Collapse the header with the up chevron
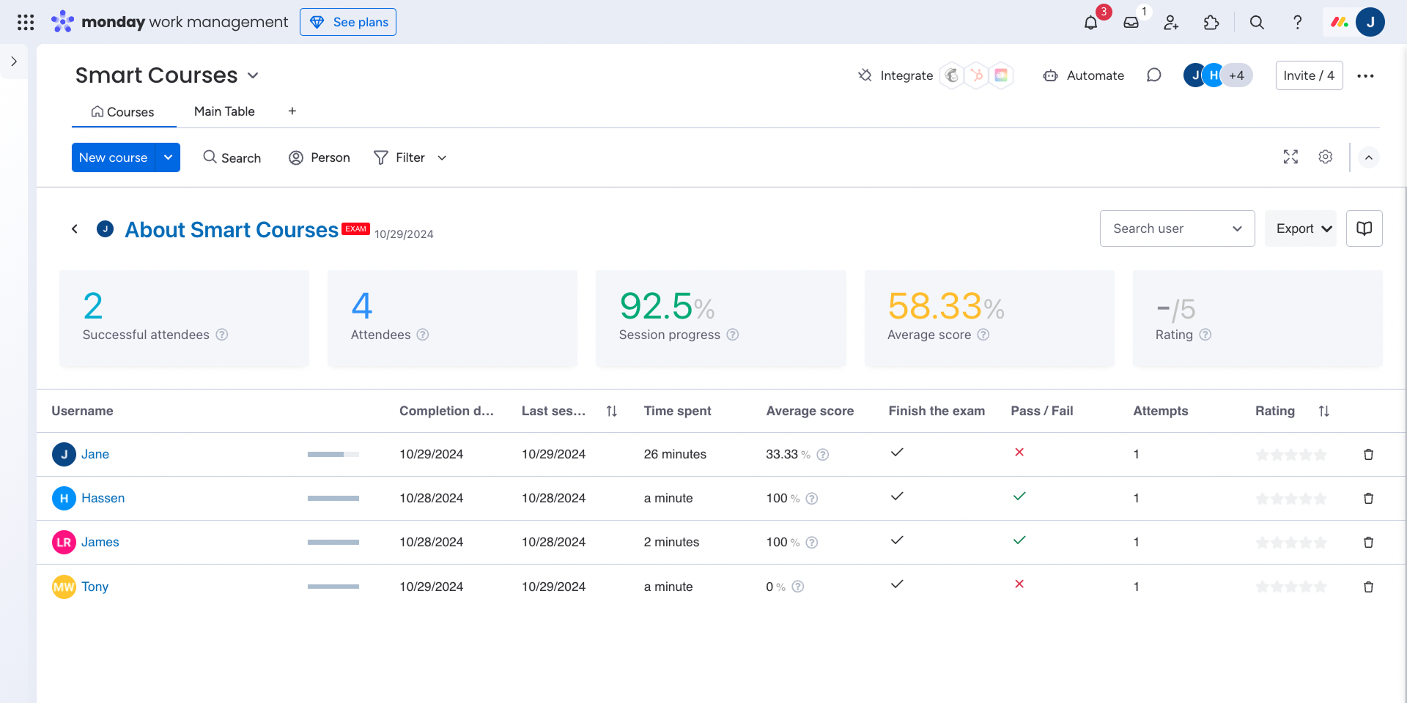Viewport: 1407px width, 703px height. coord(1368,157)
